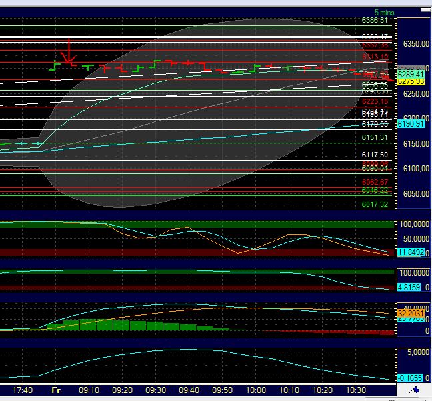Viewport: 432px width, 401px height.
Task: Click the 6050,00 price axis label
Action: click(416, 193)
